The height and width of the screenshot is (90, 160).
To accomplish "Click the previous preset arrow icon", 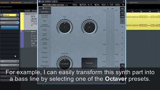I will (x=88, y=5).
